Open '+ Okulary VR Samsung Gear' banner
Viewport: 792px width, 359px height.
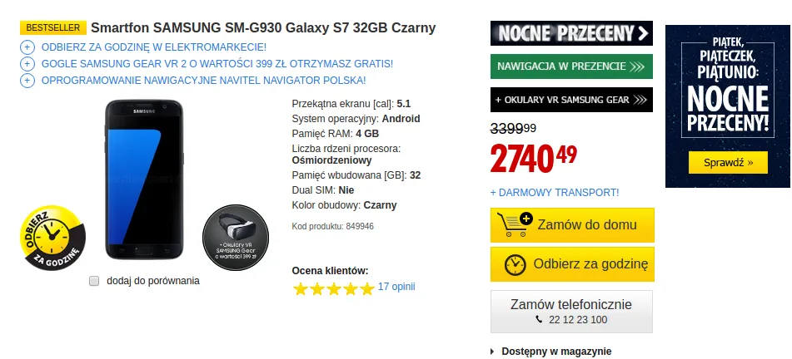tap(571, 100)
